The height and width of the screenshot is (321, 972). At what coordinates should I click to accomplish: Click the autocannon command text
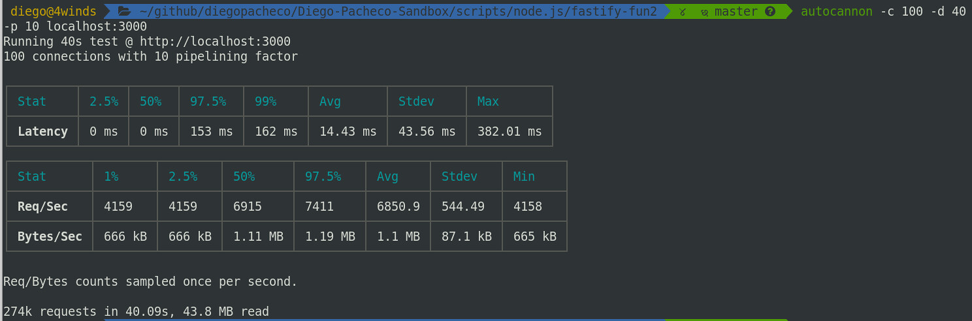pos(836,12)
